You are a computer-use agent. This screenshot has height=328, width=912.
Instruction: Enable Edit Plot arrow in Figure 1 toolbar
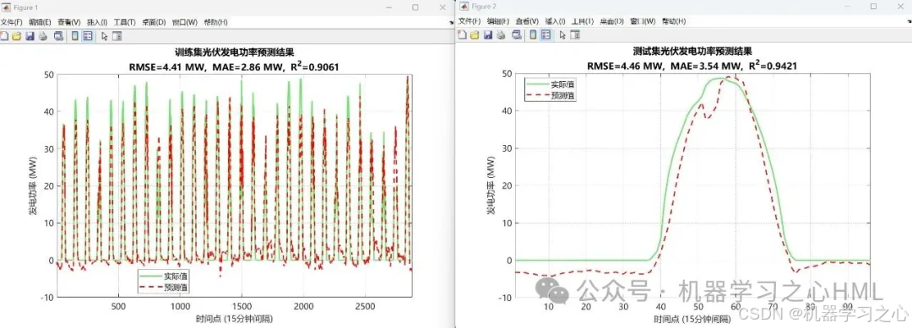[105, 36]
